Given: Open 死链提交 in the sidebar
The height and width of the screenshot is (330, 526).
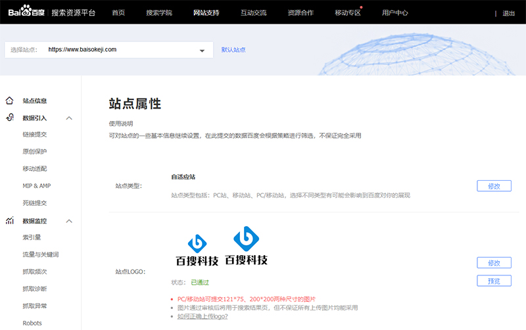Looking at the screenshot, I should (35, 203).
